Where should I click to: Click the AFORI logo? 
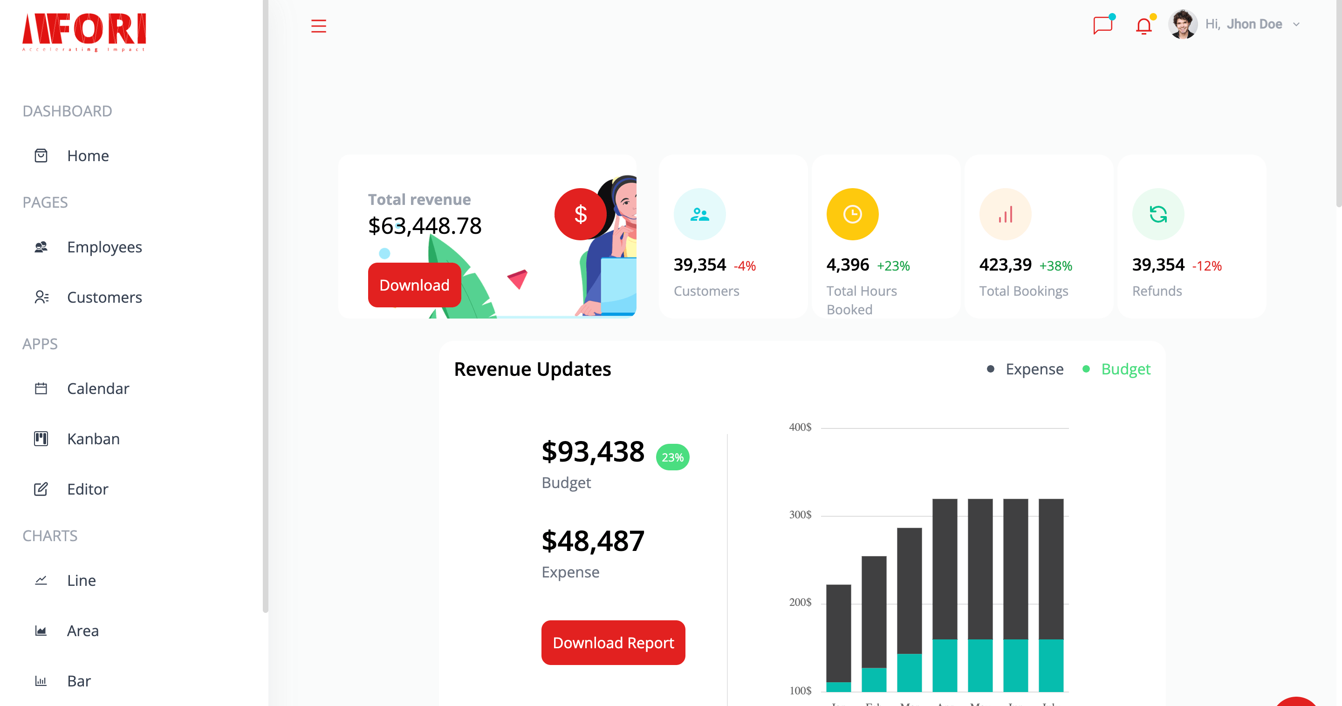pos(84,32)
